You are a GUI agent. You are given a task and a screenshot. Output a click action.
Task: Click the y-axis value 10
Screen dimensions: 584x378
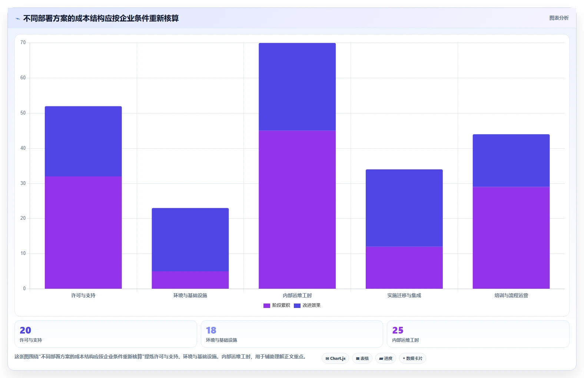pos(23,253)
